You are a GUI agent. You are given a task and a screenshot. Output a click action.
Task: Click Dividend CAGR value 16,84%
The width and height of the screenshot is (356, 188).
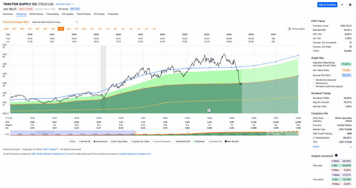pos(348,98)
